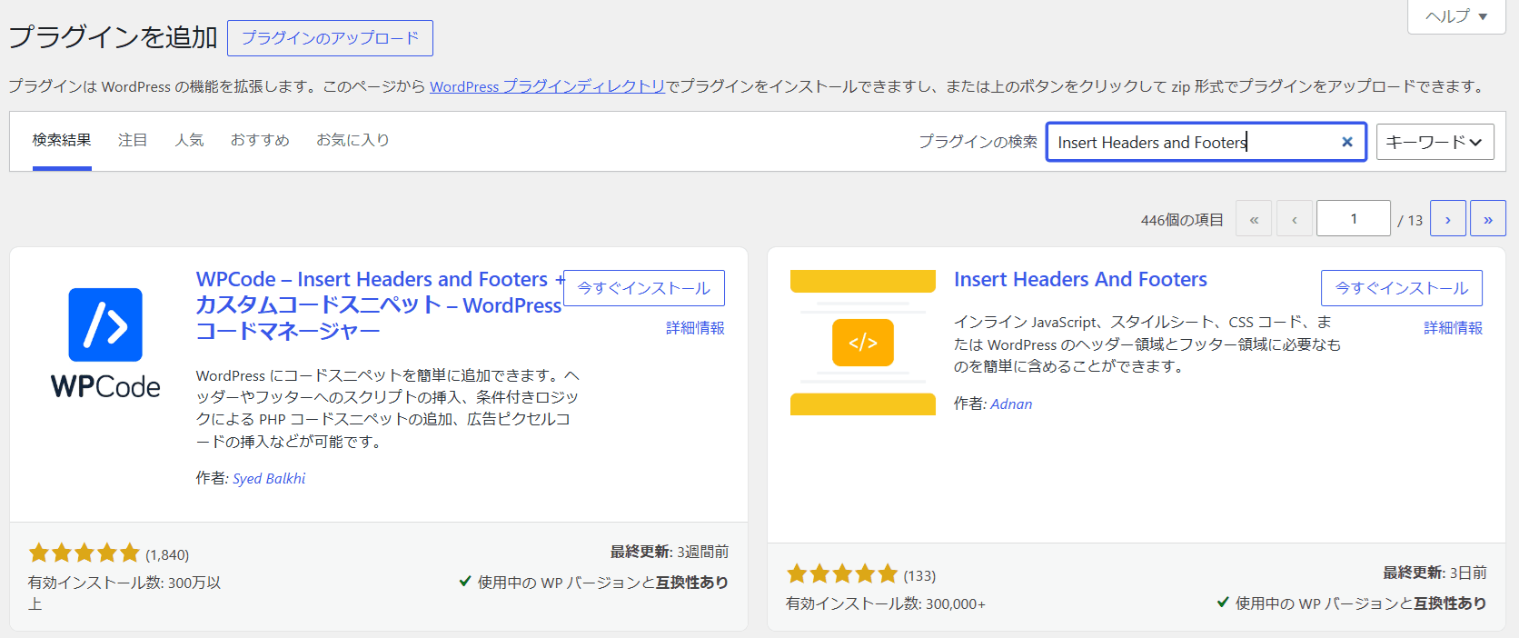Click the 有効インストール数: 300万以上 text
1519x638 pixels.
(124, 593)
